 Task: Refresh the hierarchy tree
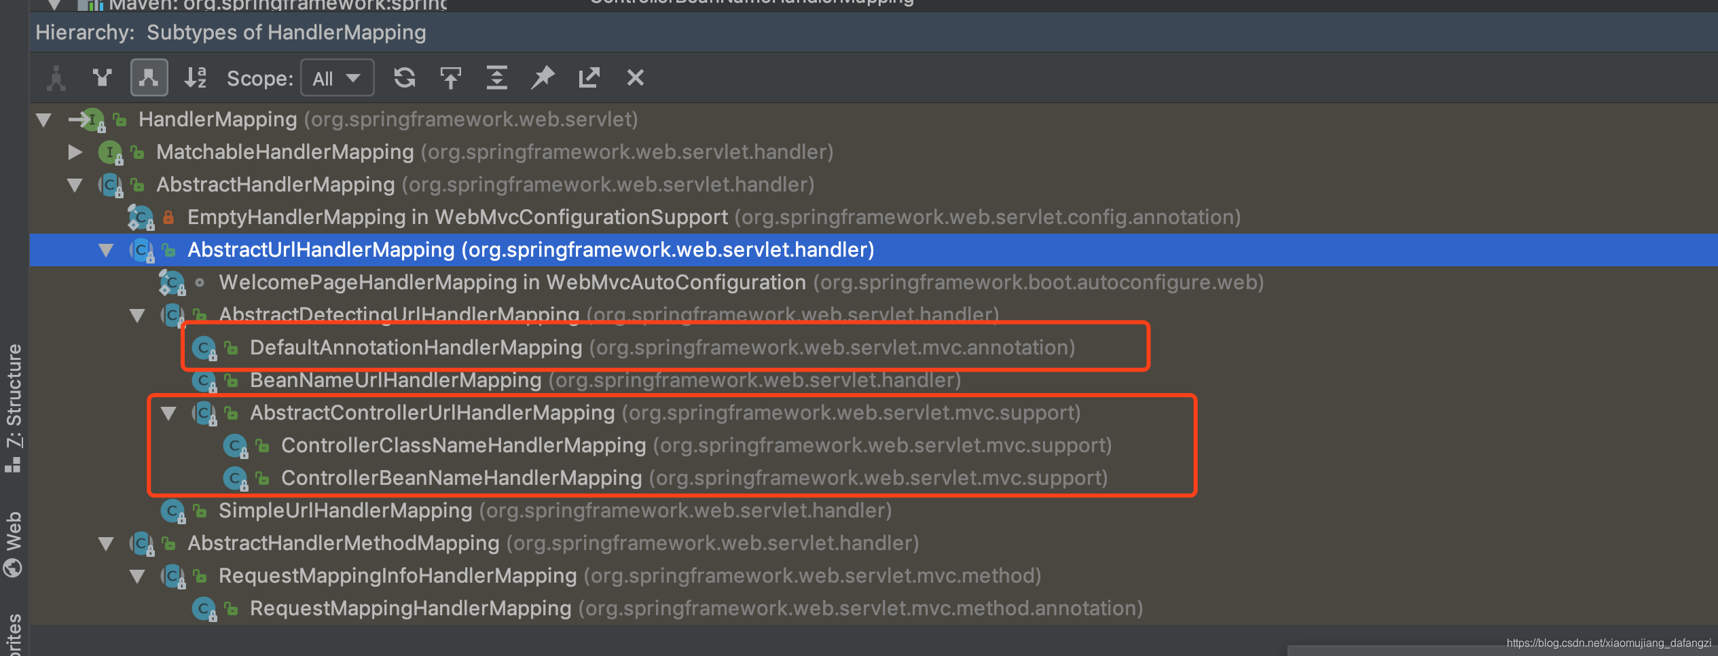tap(404, 77)
